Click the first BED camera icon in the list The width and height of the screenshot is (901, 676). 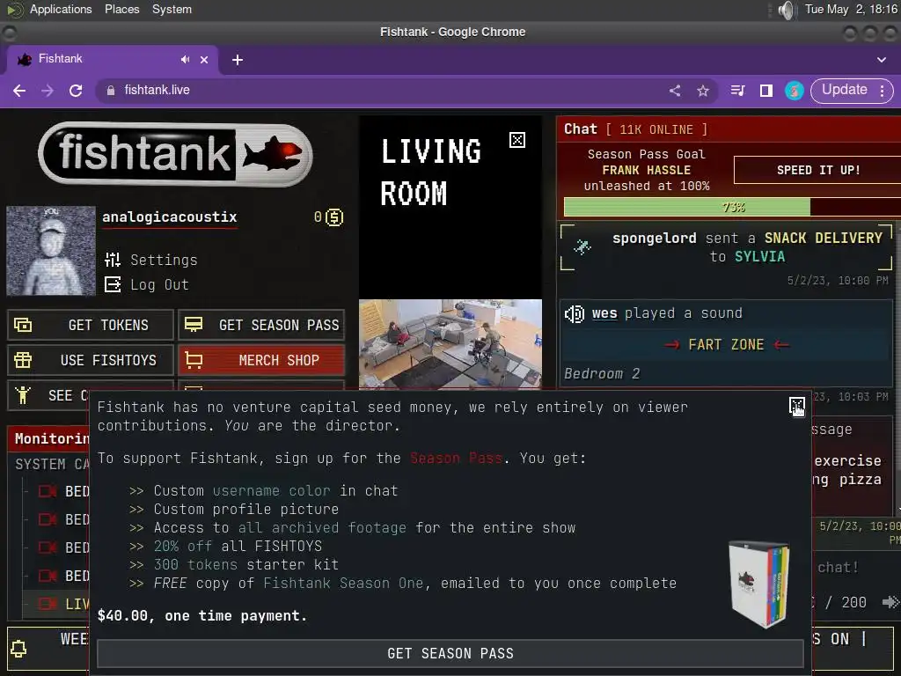point(48,491)
